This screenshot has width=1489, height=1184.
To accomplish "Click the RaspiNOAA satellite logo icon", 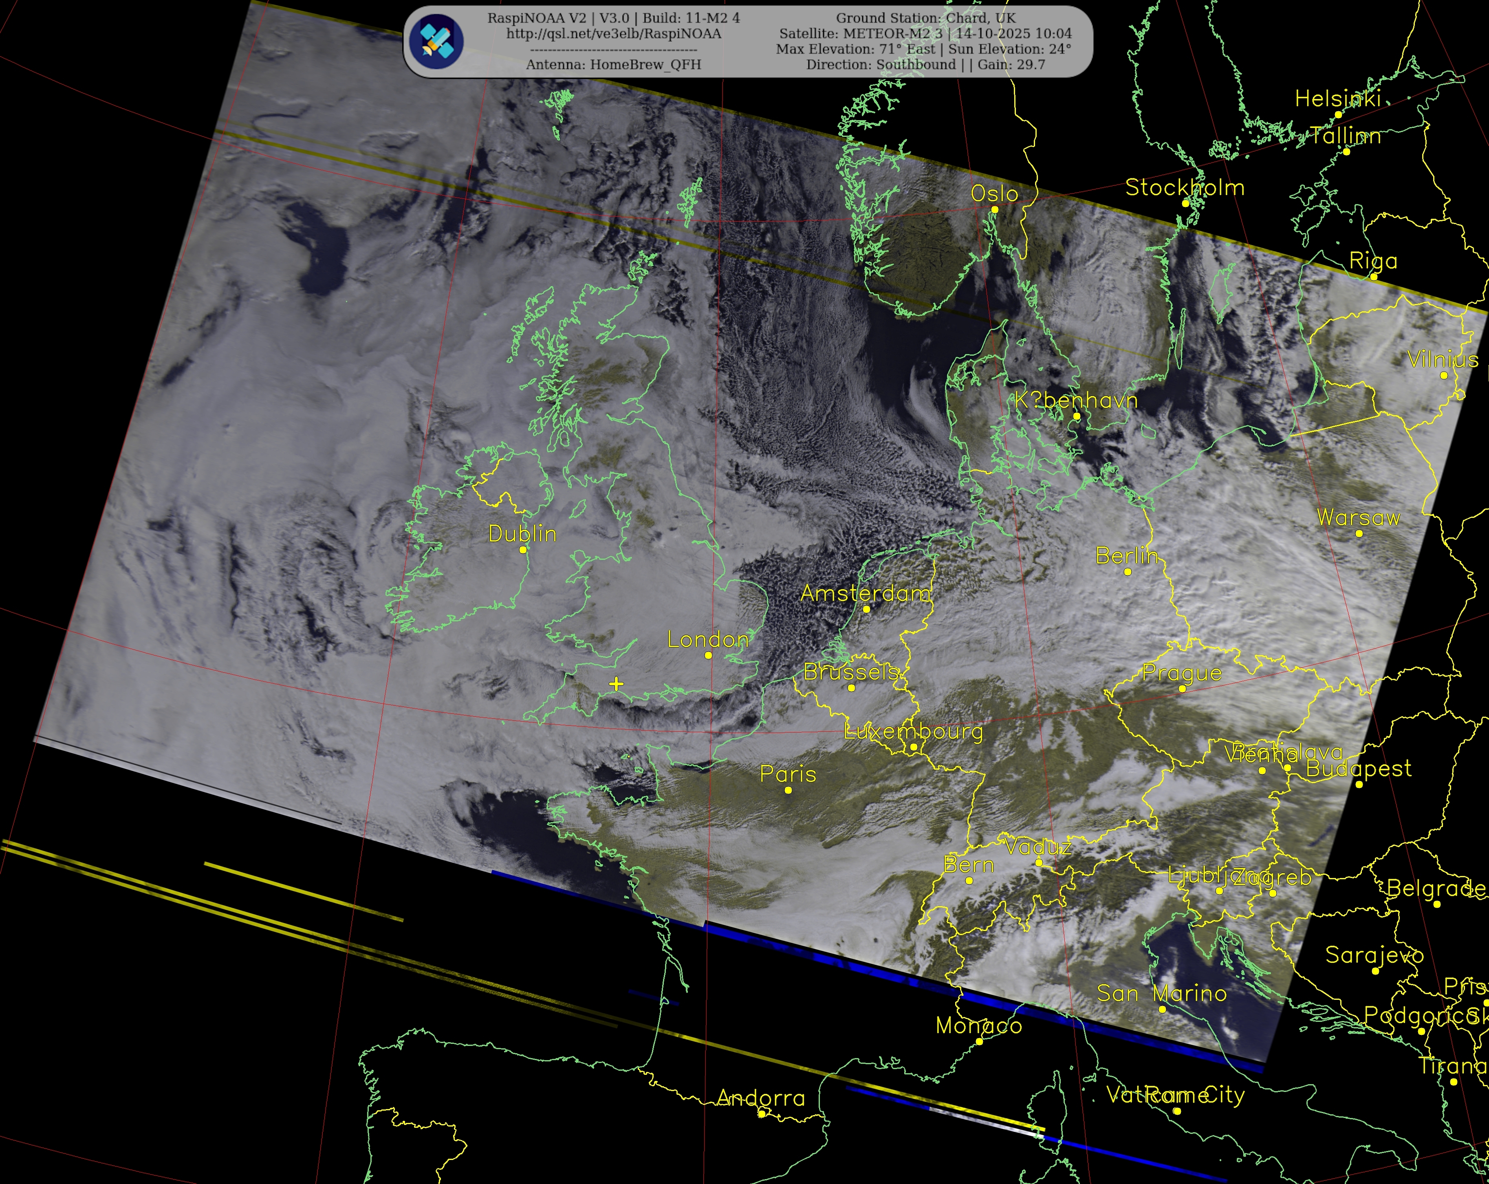I will coord(436,42).
